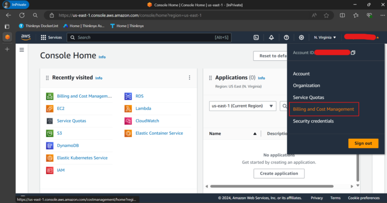Open the CloudWatch link
The width and height of the screenshot is (387, 203).
[147, 121]
